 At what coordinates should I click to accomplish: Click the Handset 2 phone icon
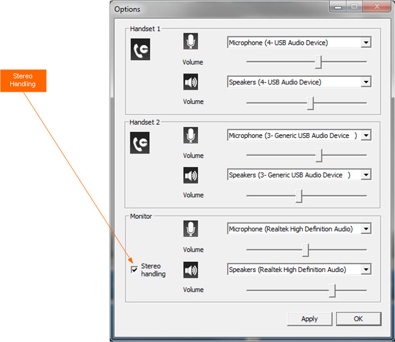coord(140,143)
